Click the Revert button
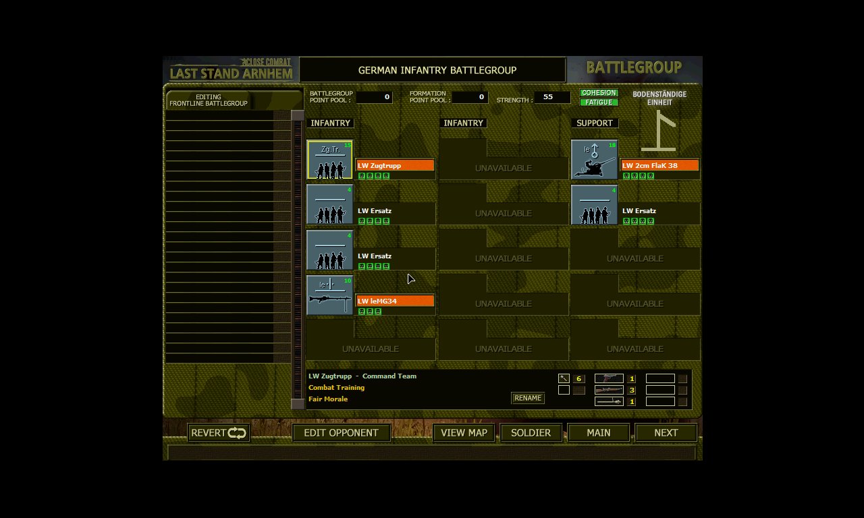The image size is (864, 518). click(x=219, y=433)
